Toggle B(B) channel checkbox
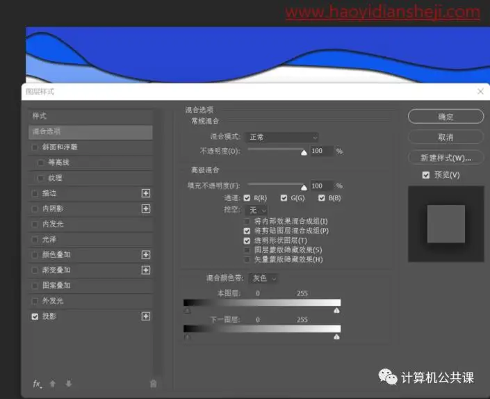Viewport: 490px width, 399px height. (x=322, y=198)
